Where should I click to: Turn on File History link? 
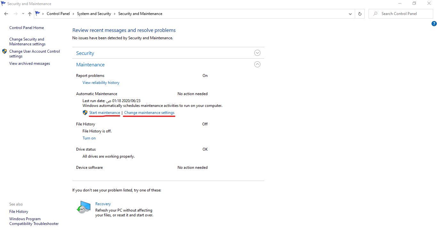[89, 138]
